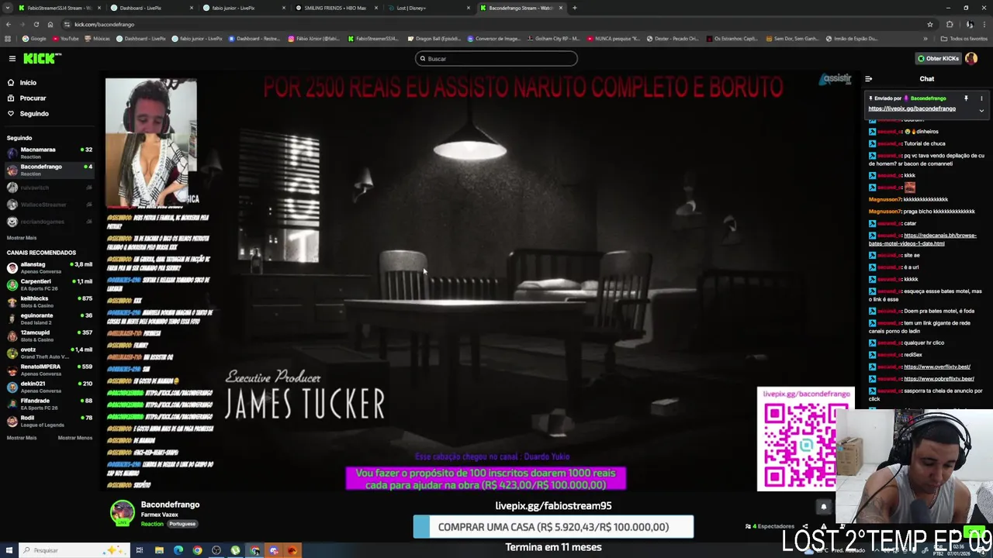Expand Mostrar Mais under Seguindo
This screenshot has height=558, width=993.
coord(22,238)
